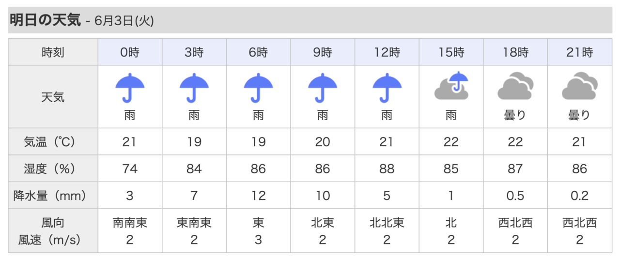Viewport: 620px width, 261px height.
Task: Click the 21時 column header
Action: coord(580,52)
